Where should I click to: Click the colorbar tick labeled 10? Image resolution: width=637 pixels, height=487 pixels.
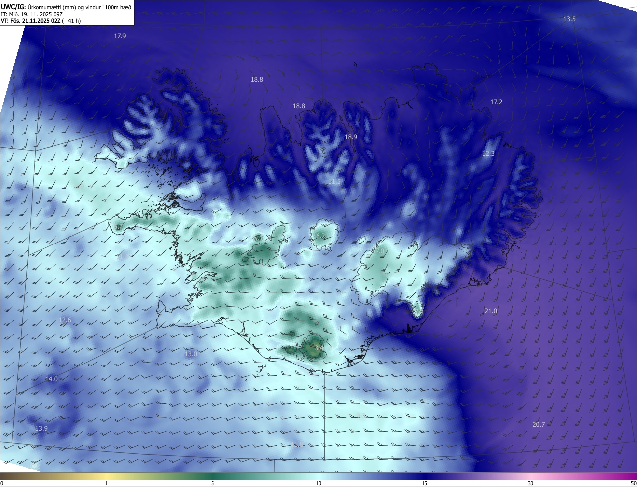click(x=318, y=483)
